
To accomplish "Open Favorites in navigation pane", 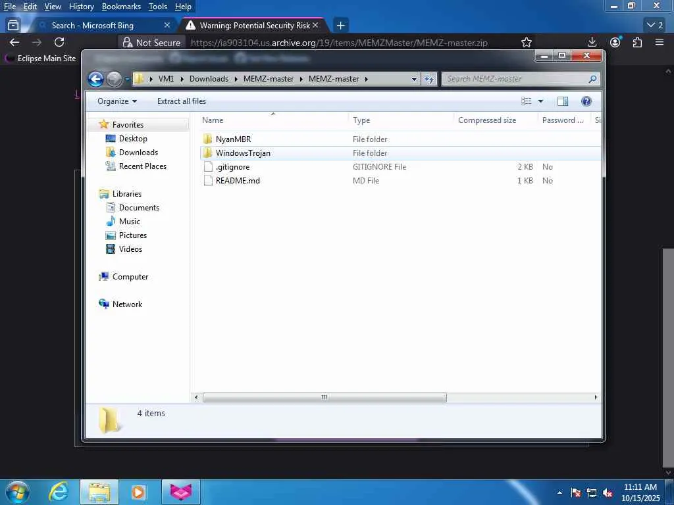I will pyautogui.click(x=128, y=124).
